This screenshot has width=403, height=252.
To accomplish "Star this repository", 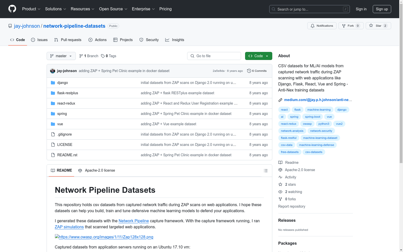I will click(x=378, y=26).
